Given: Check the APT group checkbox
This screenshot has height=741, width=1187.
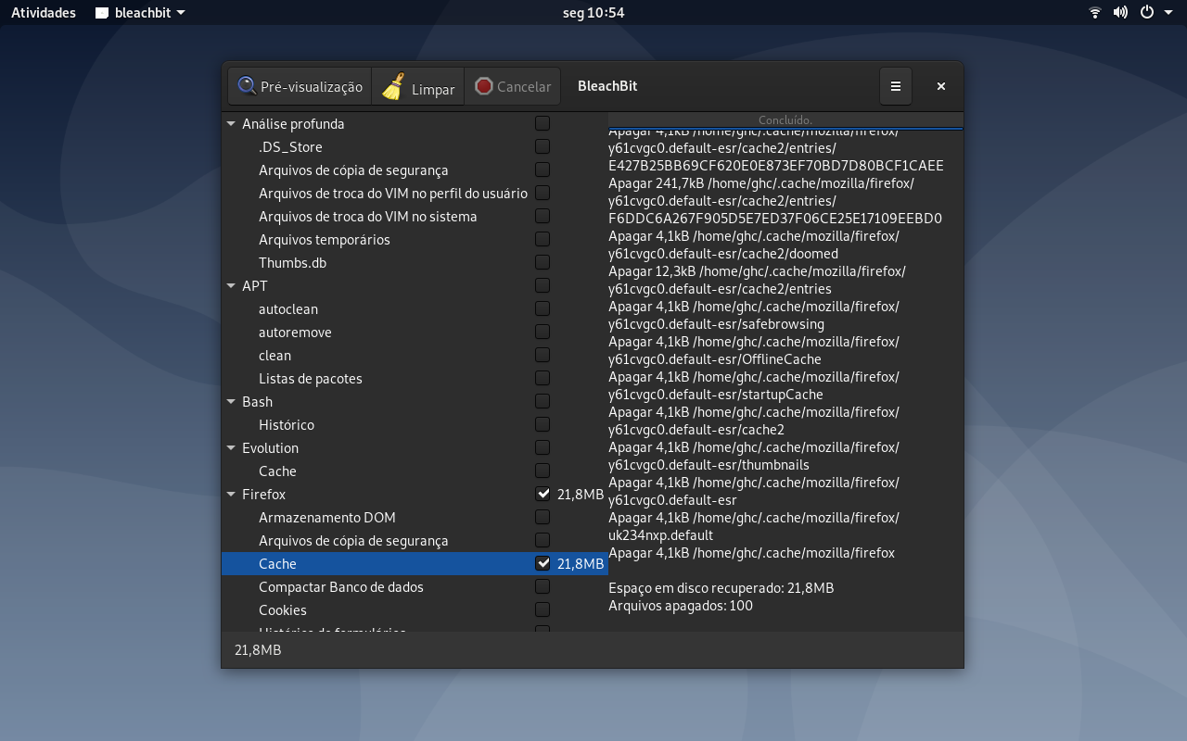Looking at the screenshot, I should 542,285.
